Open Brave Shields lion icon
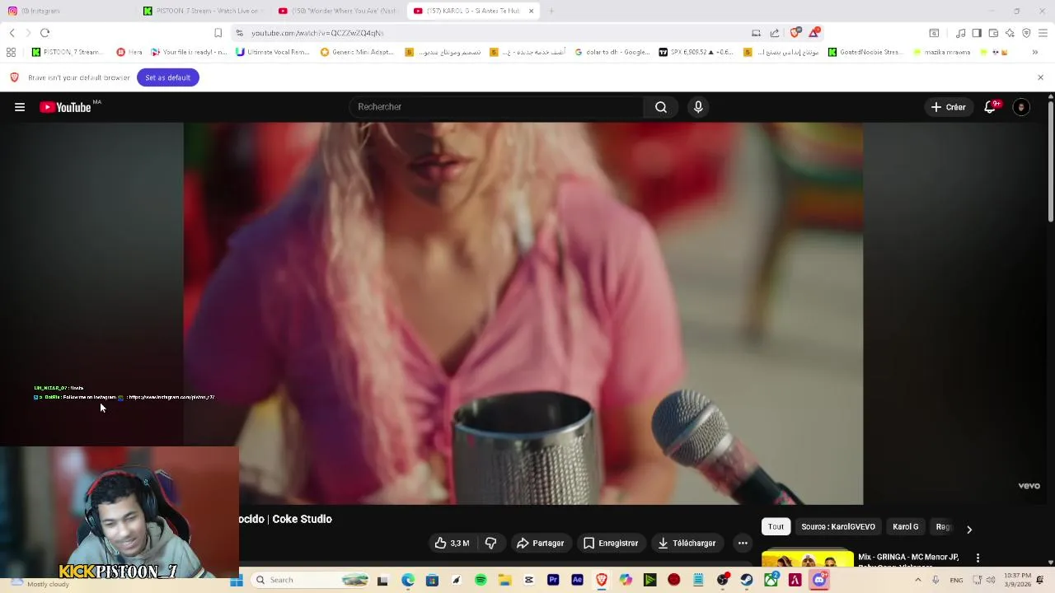 click(795, 33)
